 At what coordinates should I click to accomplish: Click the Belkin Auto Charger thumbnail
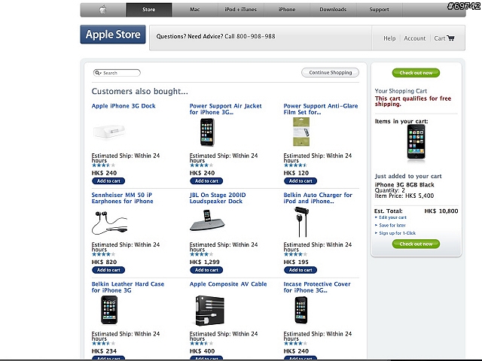301,222
